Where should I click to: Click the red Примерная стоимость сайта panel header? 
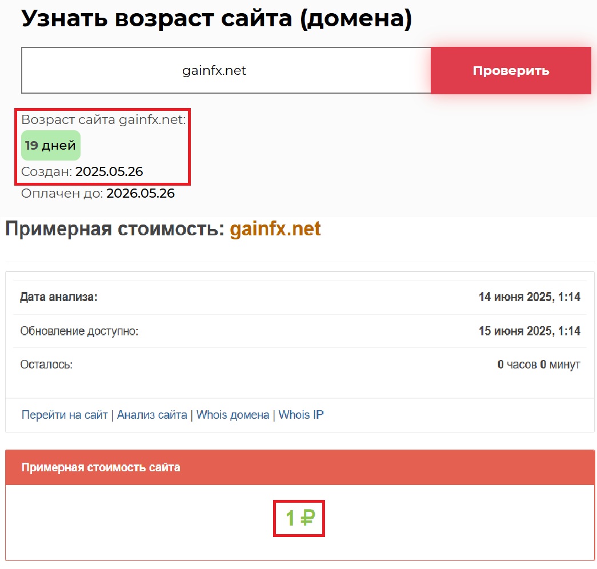[x=299, y=467]
